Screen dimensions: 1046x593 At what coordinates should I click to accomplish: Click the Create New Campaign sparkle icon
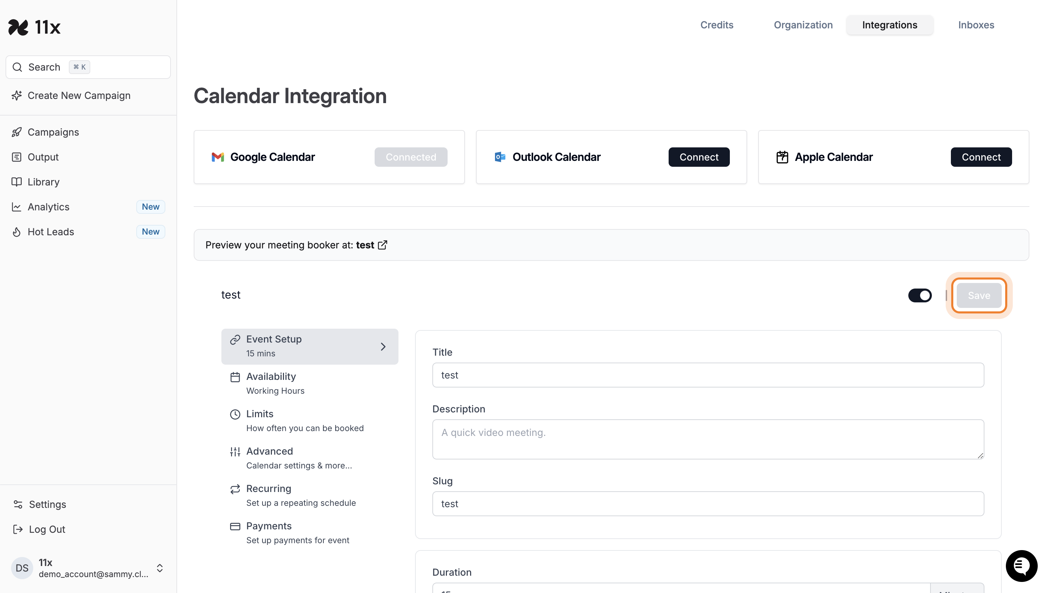pyautogui.click(x=17, y=95)
